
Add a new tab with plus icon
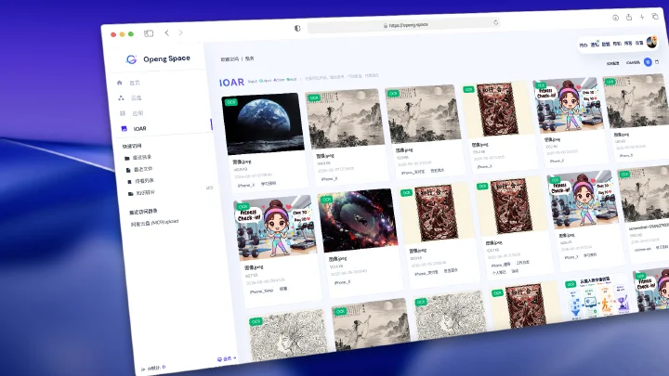[642, 17]
